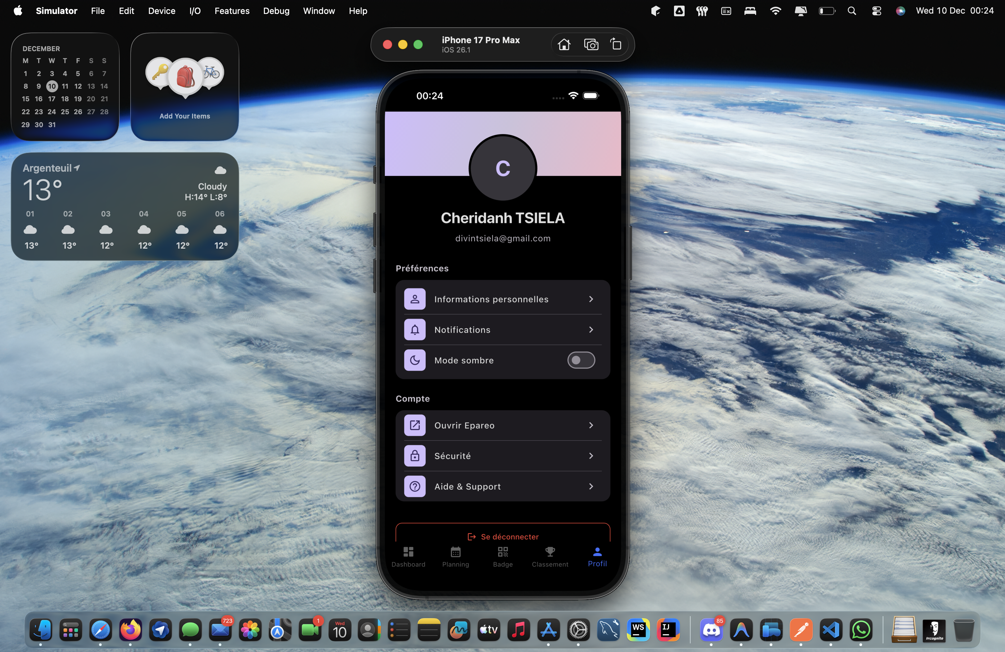Screen dimensions: 1005x652
Task: Take a simulator screenshot via camera icon
Action: tap(591, 44)
